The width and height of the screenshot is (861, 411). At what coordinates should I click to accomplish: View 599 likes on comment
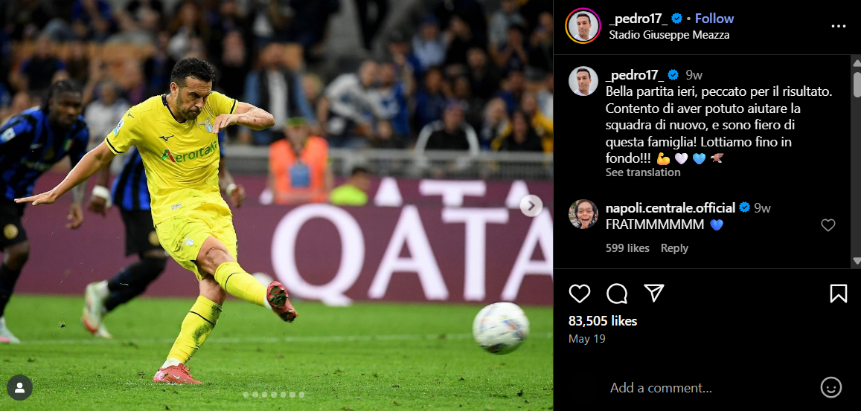(627, 248)
